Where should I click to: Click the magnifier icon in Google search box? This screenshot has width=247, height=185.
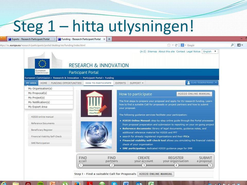(x=232, y=45)
